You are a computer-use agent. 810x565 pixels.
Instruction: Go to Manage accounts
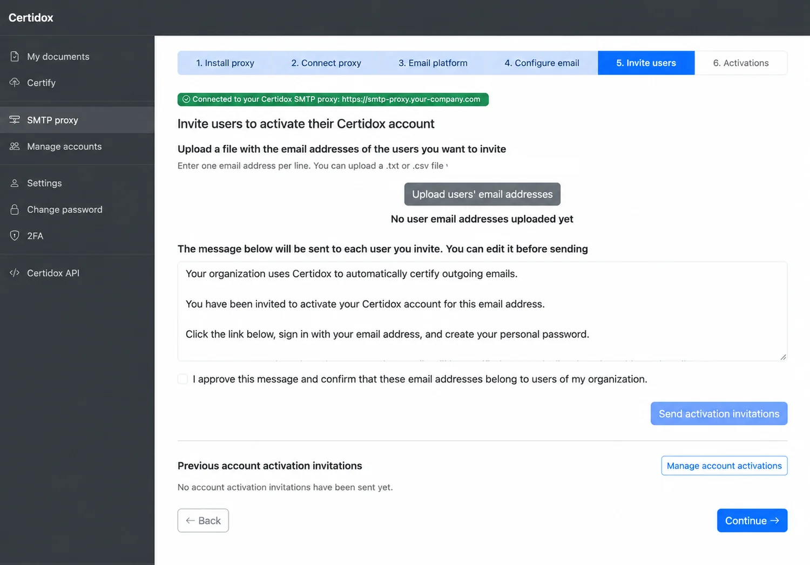coord(77,146)
